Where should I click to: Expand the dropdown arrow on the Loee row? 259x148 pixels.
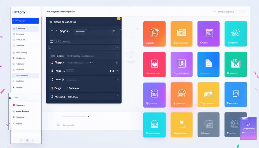coord(63,80)
